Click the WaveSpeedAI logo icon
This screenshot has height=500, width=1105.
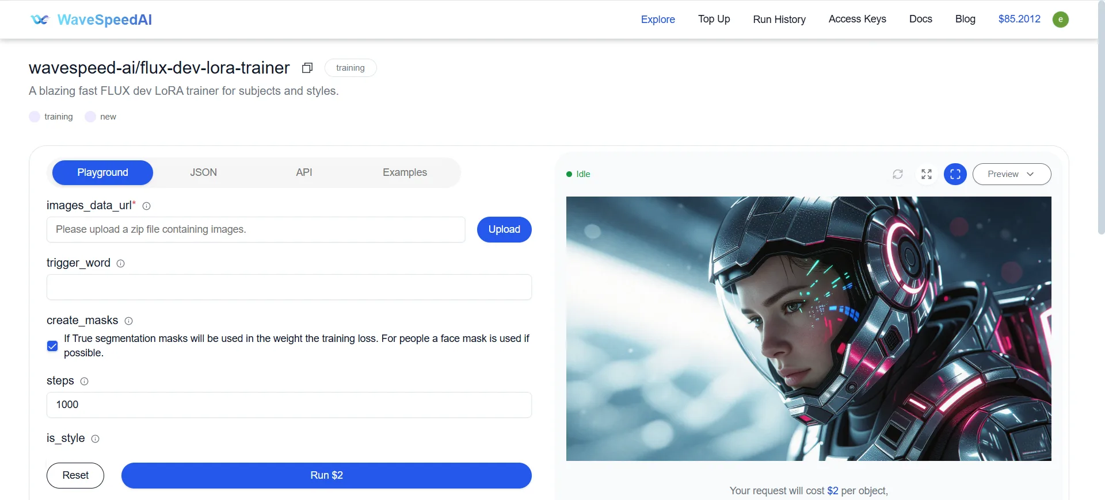[40, 20]
